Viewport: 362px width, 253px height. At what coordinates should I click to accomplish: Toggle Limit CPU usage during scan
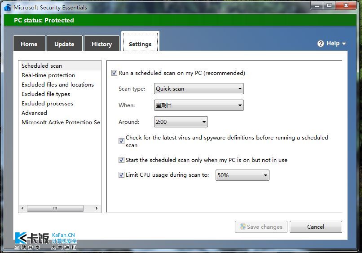121,175
